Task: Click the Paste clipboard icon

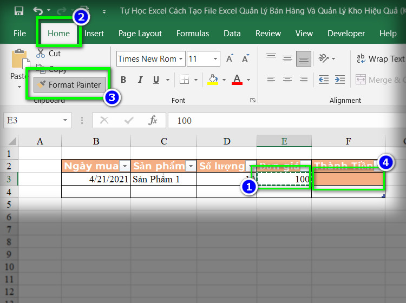Action: [19, 59]
